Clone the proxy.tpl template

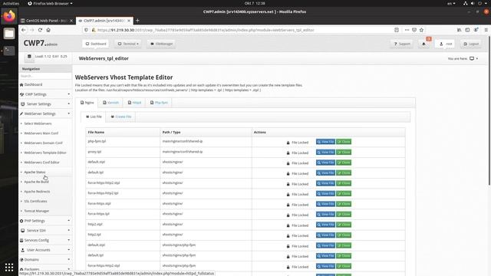pos(344,152)
